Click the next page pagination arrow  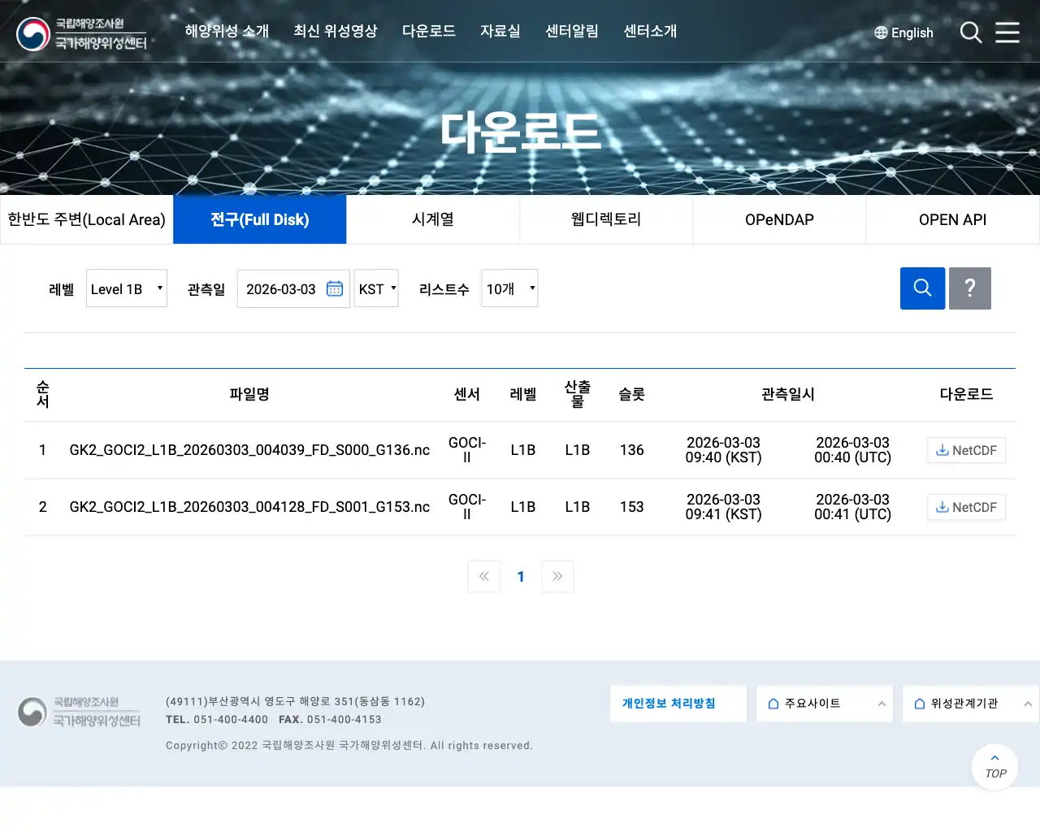557,576
